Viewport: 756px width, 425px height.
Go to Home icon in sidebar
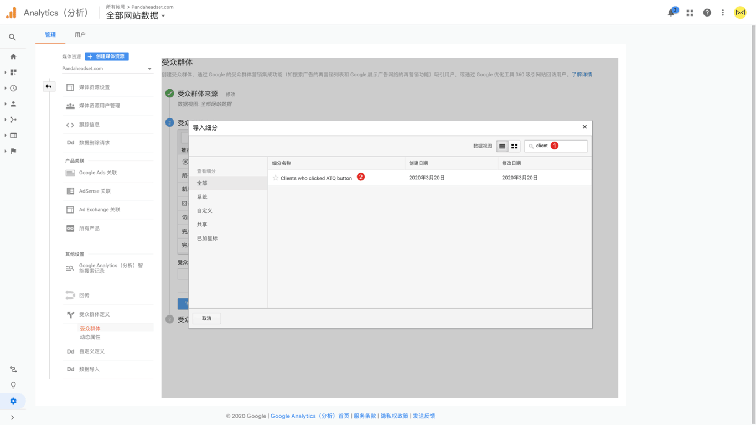point(13,56)
